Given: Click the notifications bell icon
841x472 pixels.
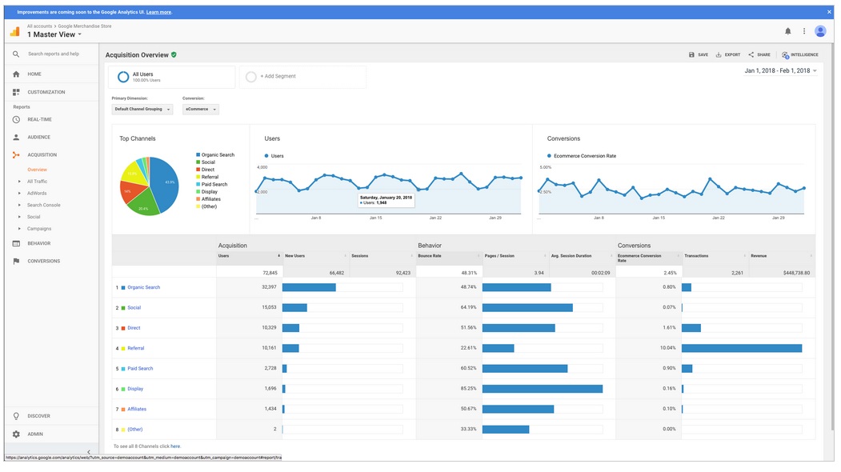Looking at the screenshot, I should point(787,31).
